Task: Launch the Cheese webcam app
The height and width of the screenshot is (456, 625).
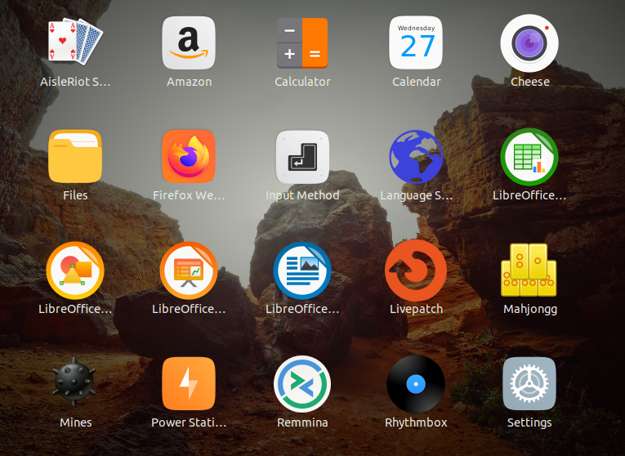Action: tap(529, 43)
